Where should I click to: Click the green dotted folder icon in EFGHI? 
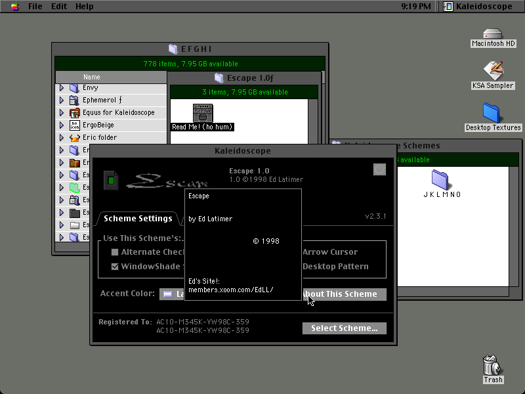tap(74, 188)
